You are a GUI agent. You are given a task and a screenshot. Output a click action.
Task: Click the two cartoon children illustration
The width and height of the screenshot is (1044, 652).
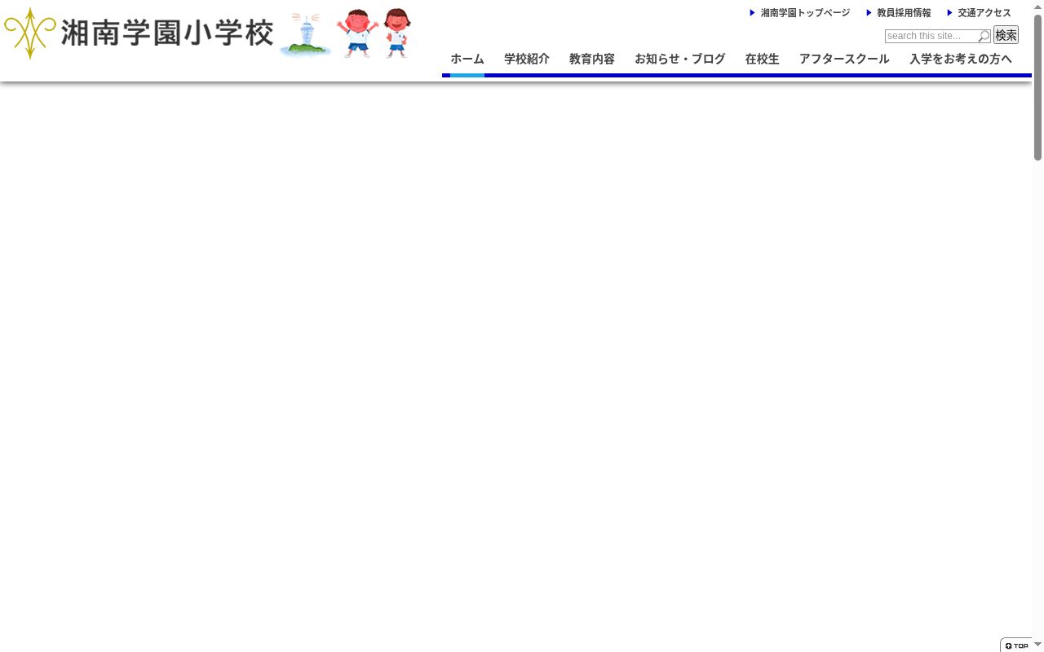tap(374, 33)
